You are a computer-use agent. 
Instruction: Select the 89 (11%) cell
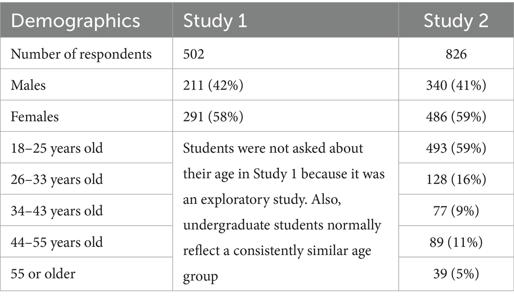[x=456, y=242]
